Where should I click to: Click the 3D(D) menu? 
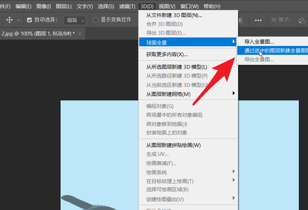(147, 6)
